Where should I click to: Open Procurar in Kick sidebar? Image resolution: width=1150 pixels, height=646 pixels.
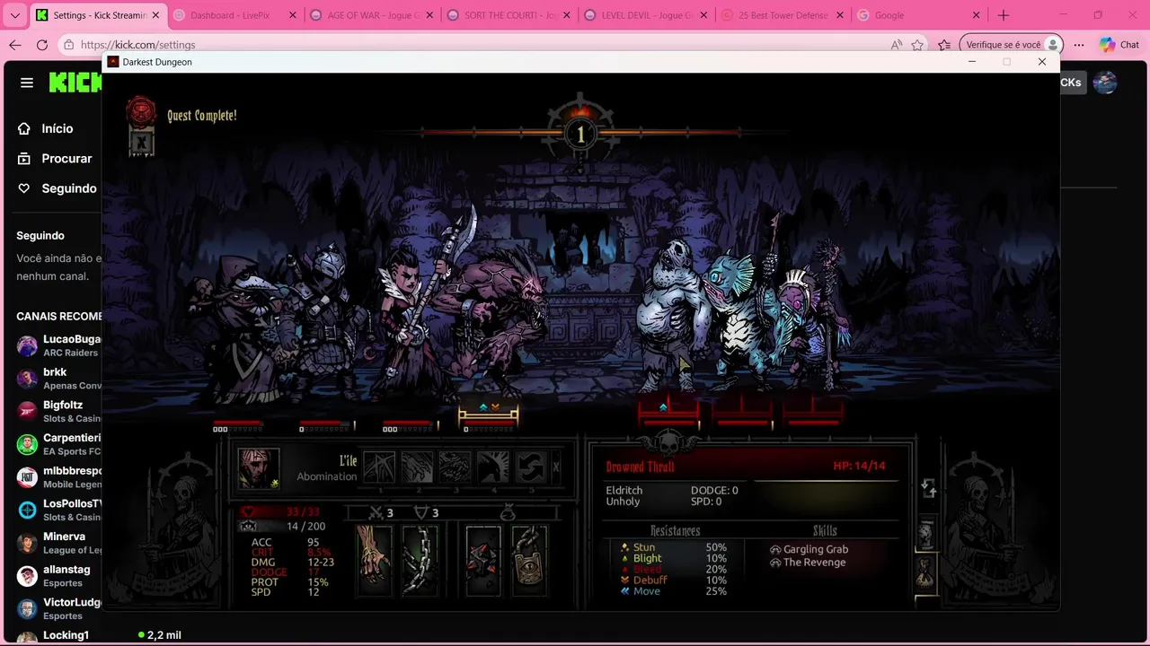(x=66, y=158)
